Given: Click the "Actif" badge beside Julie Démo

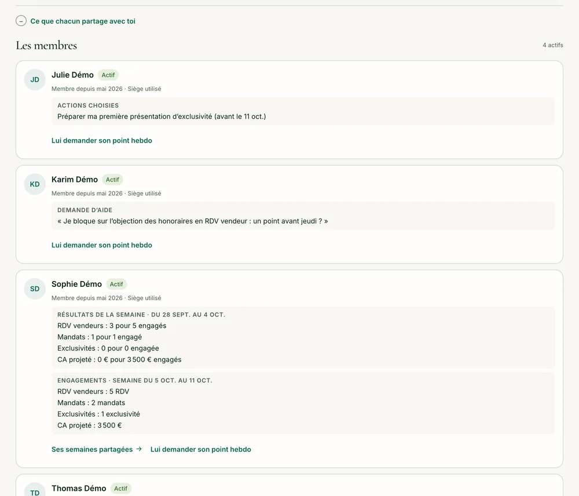Looking at the screenshot, I should point(108,75).
